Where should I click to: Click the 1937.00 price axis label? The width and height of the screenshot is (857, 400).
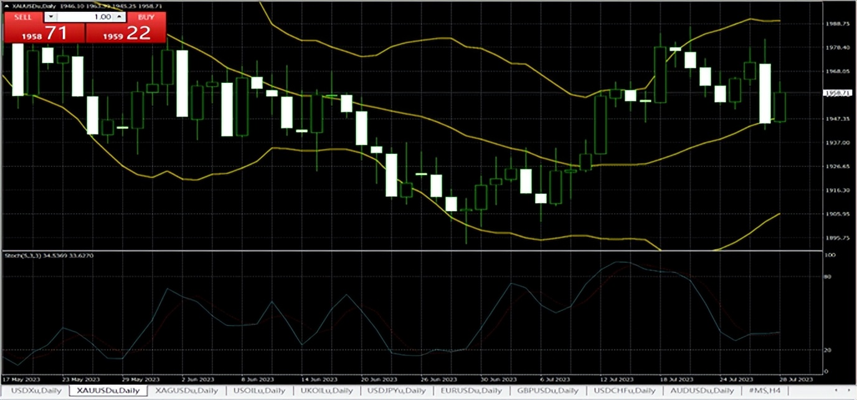click(838, 142)
